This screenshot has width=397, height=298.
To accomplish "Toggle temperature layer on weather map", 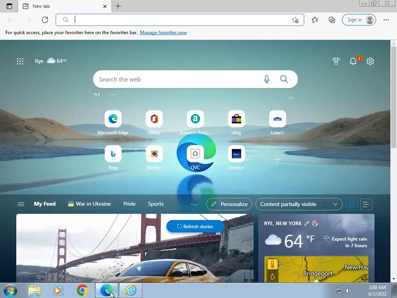I will click(x=273, y=265).
